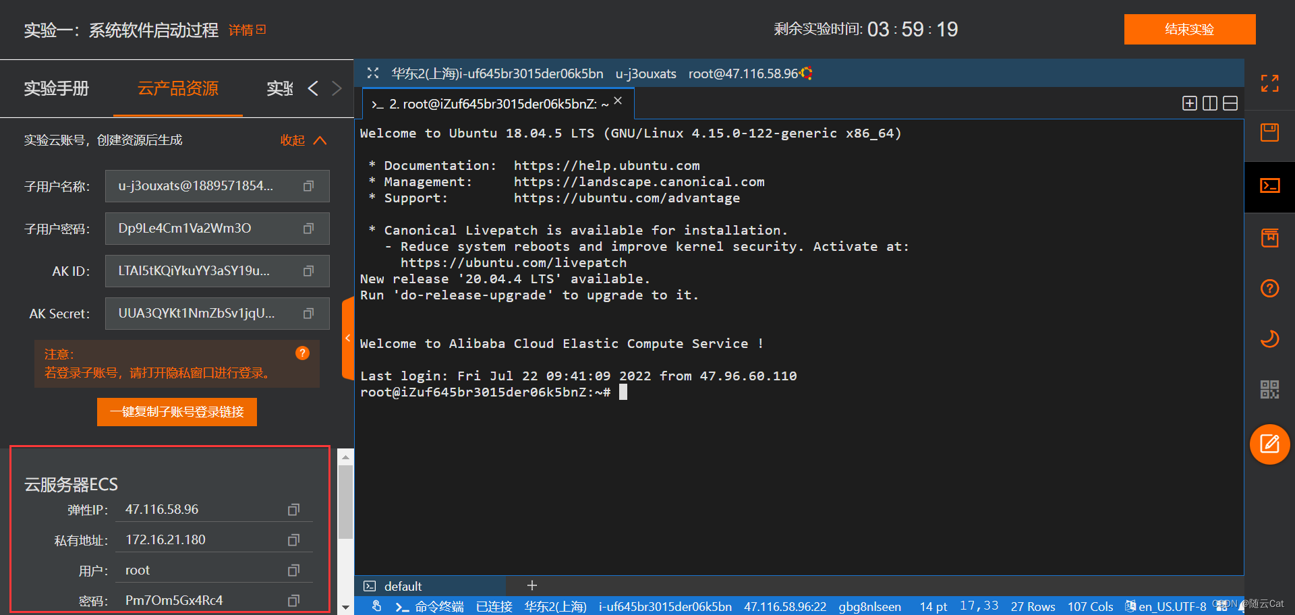
Task: Click the expand arrows icon in the terminal header
Action: (373, 73)
